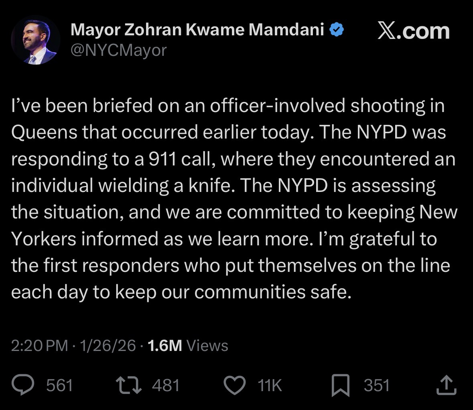This screenshot has height=410, width=473.
Task: Click the X.com logo
Action: point(414,31)
